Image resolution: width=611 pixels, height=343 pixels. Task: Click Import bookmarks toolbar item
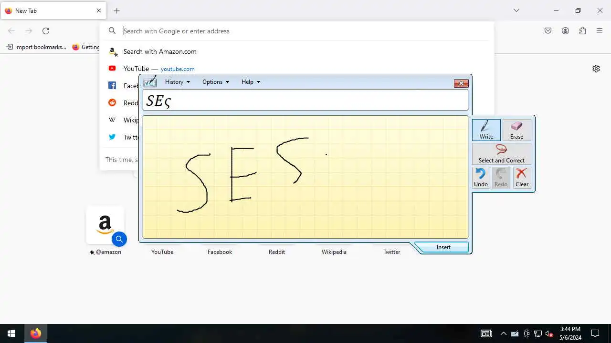tap(36, 47)
